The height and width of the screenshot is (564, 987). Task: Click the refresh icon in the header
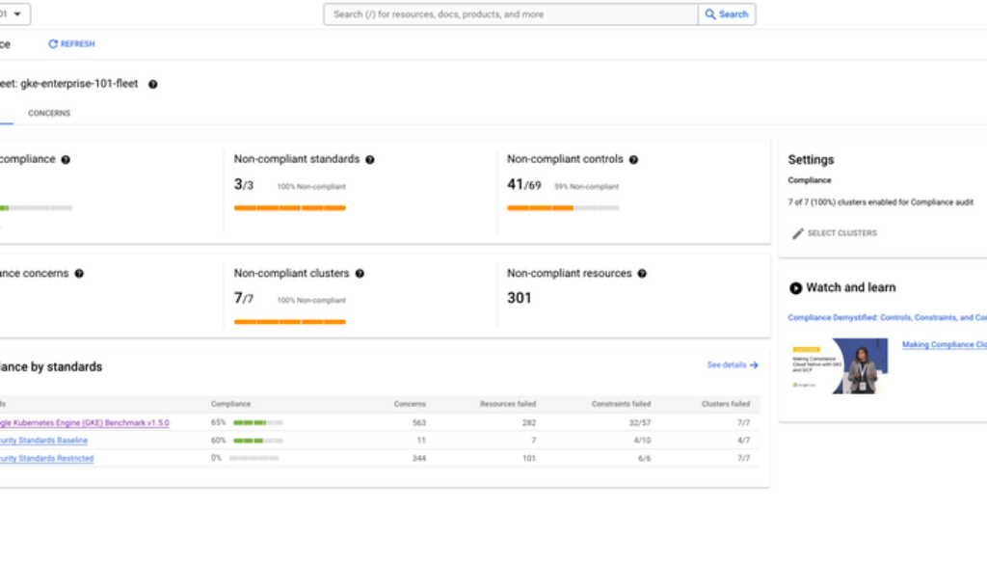(x=53, y=44)
